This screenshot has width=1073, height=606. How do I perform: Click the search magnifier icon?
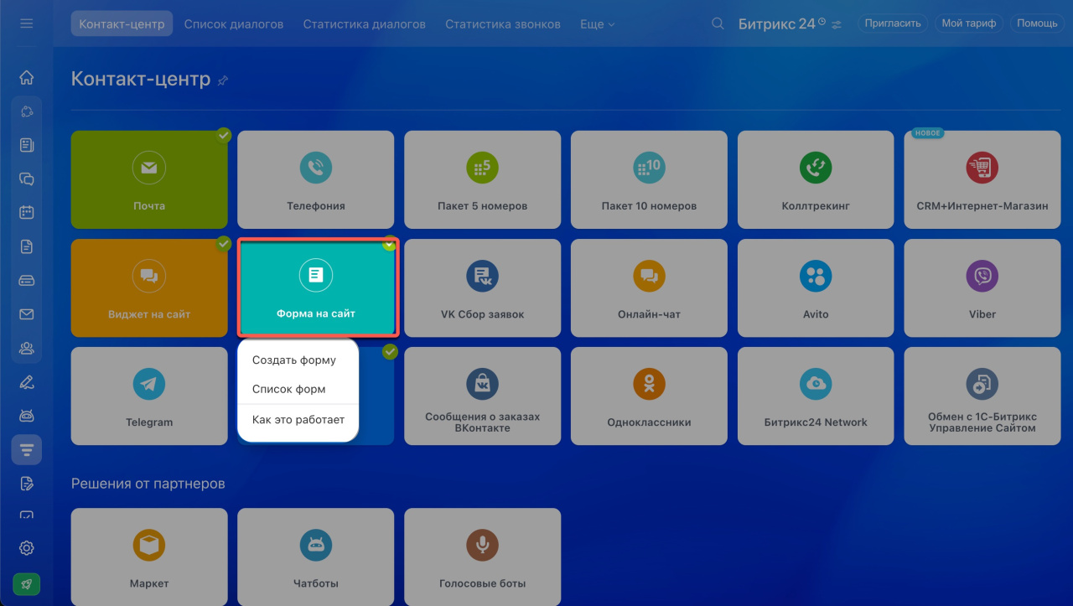pos(718,23)
